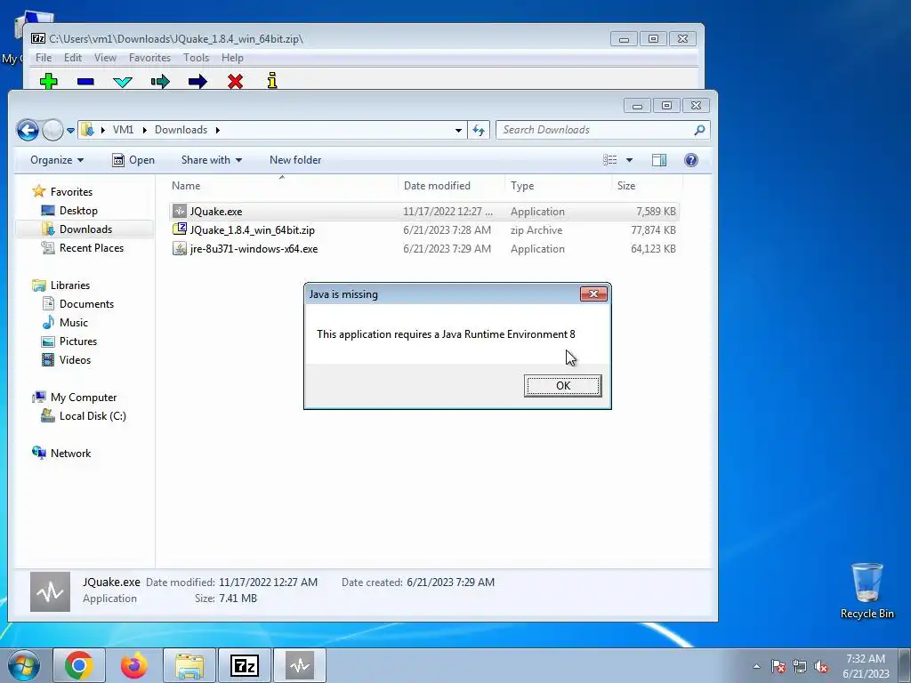Click the blue minus Extract icon in 7-Zip
911x683 pixels.
(85, 82)
